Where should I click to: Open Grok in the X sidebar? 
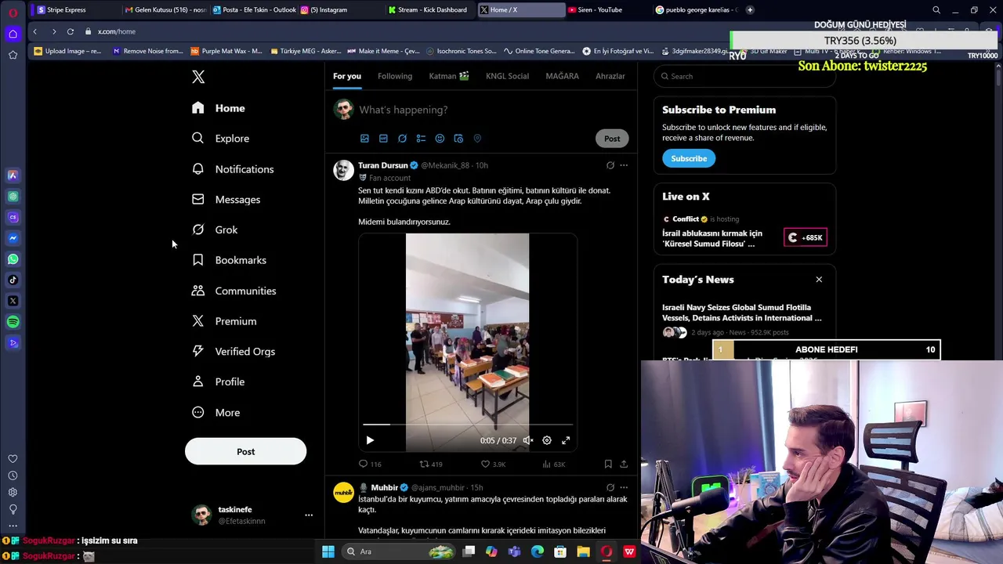pos(215,230)
